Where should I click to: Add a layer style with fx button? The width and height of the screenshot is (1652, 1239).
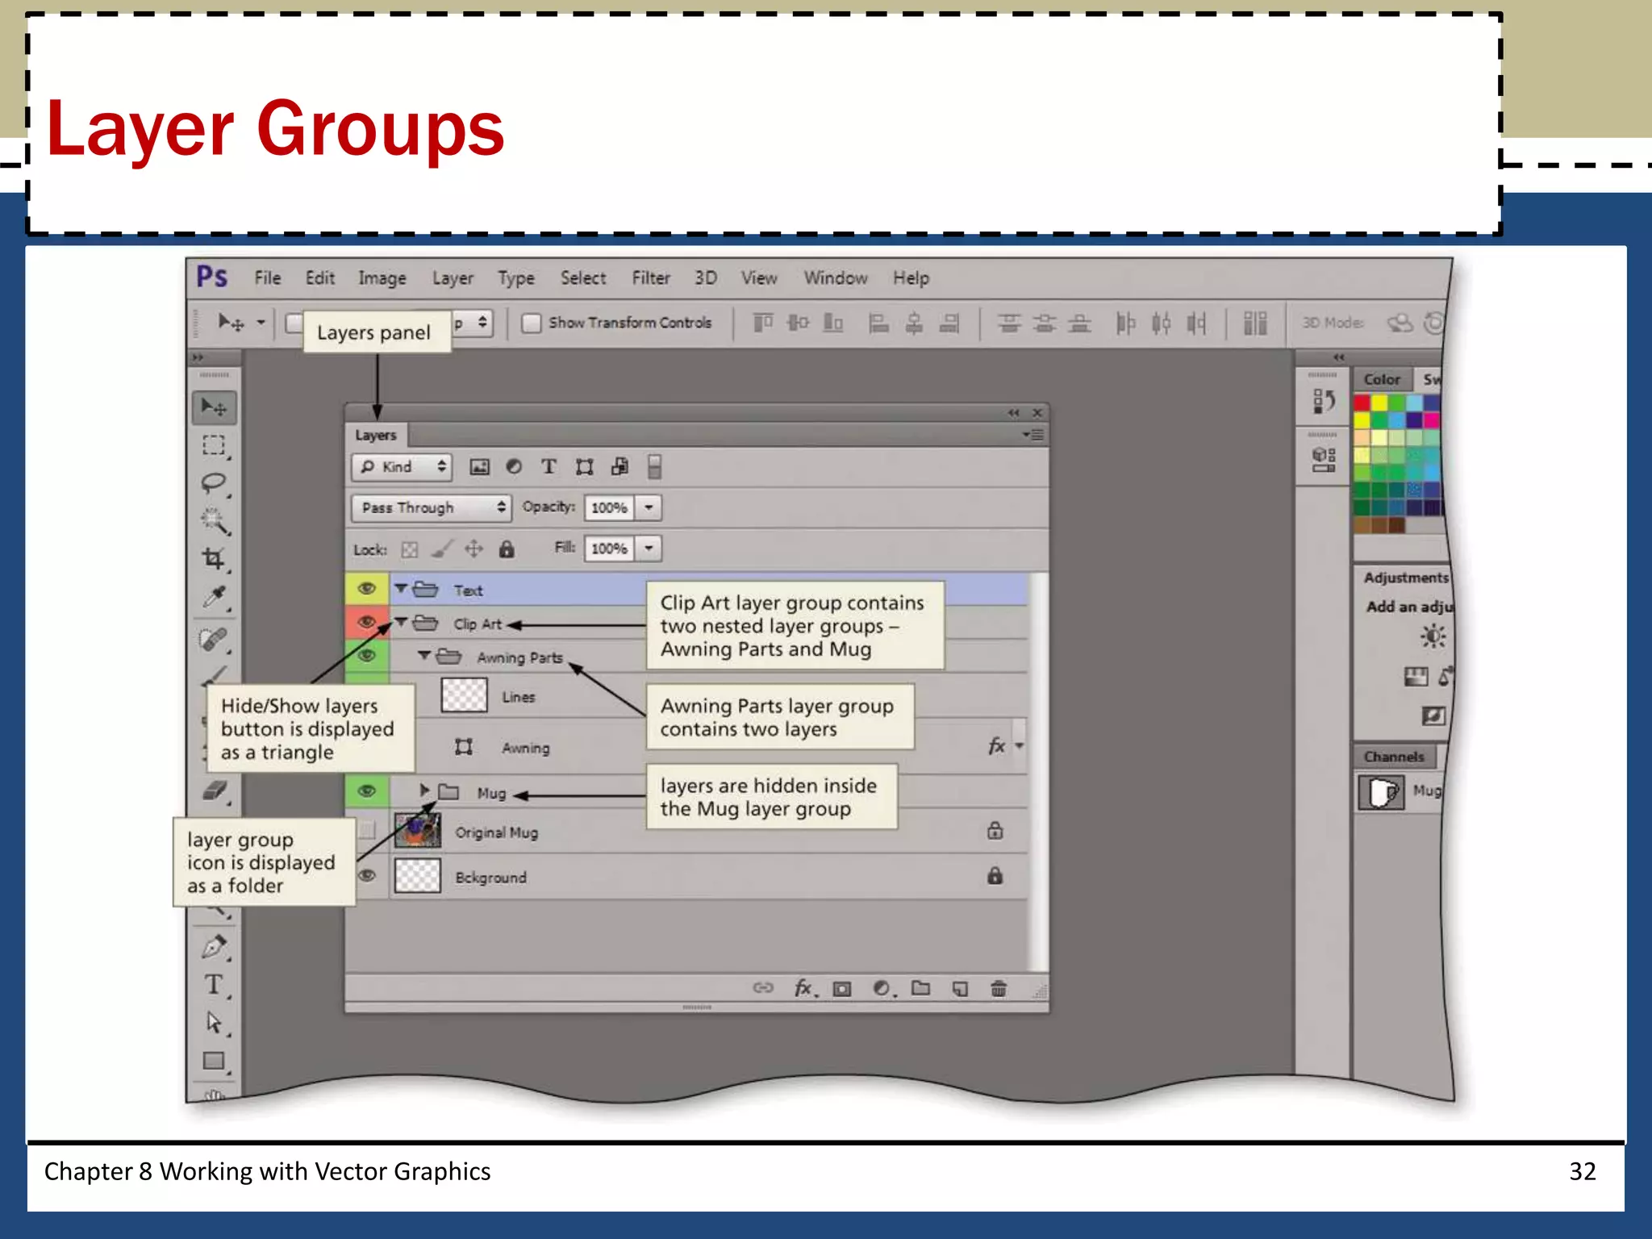(803, 988)
